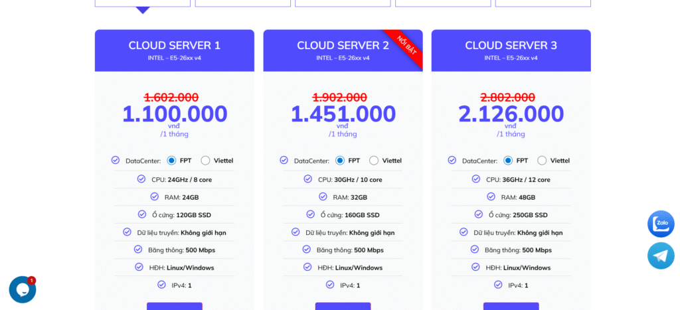Select Viettel datacenter for Cloud Server 3
This screenshot has height=310, width=680.
(542, 161)
